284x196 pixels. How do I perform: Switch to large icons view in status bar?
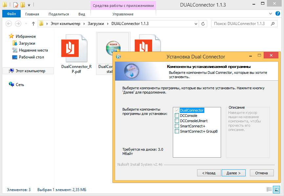pos(276,189)
